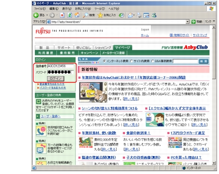The width and height of the screenshot is (219, 174).
Task: Open the キャンペーン submenu item
Action: pos(89,53)
